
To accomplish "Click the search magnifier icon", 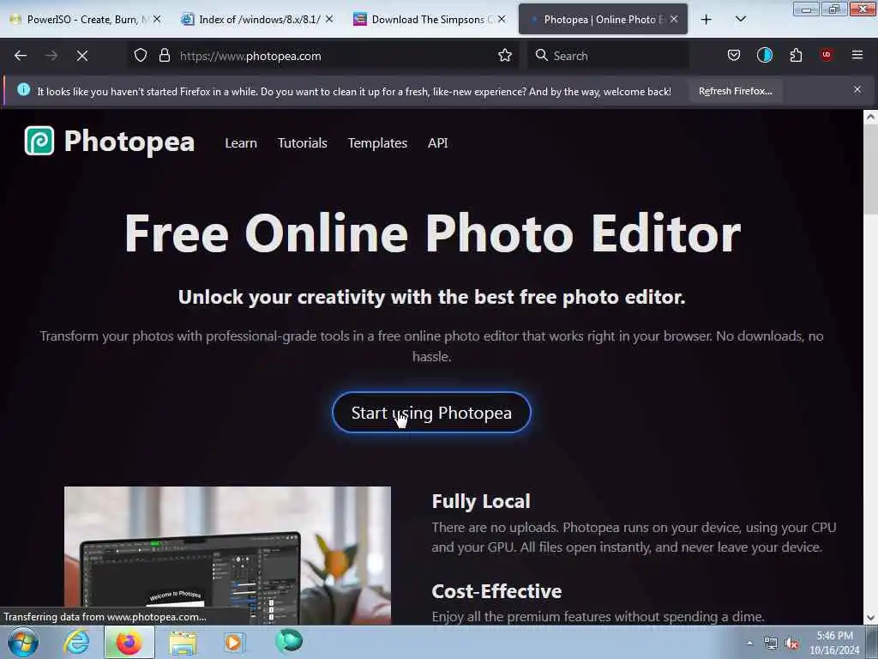I will [542, 56].
